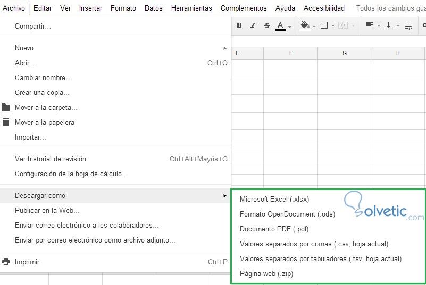Select Mover a la papelera
Screen dimensions: 426x285
[115, 122]
